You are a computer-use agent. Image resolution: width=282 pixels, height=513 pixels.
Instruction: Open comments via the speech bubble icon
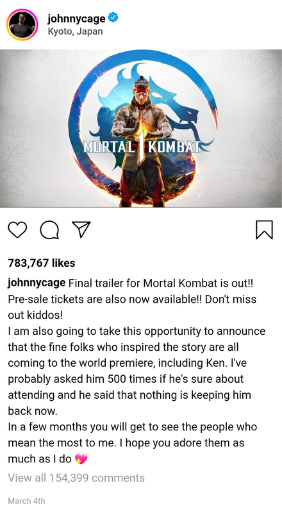coord(49,230)
